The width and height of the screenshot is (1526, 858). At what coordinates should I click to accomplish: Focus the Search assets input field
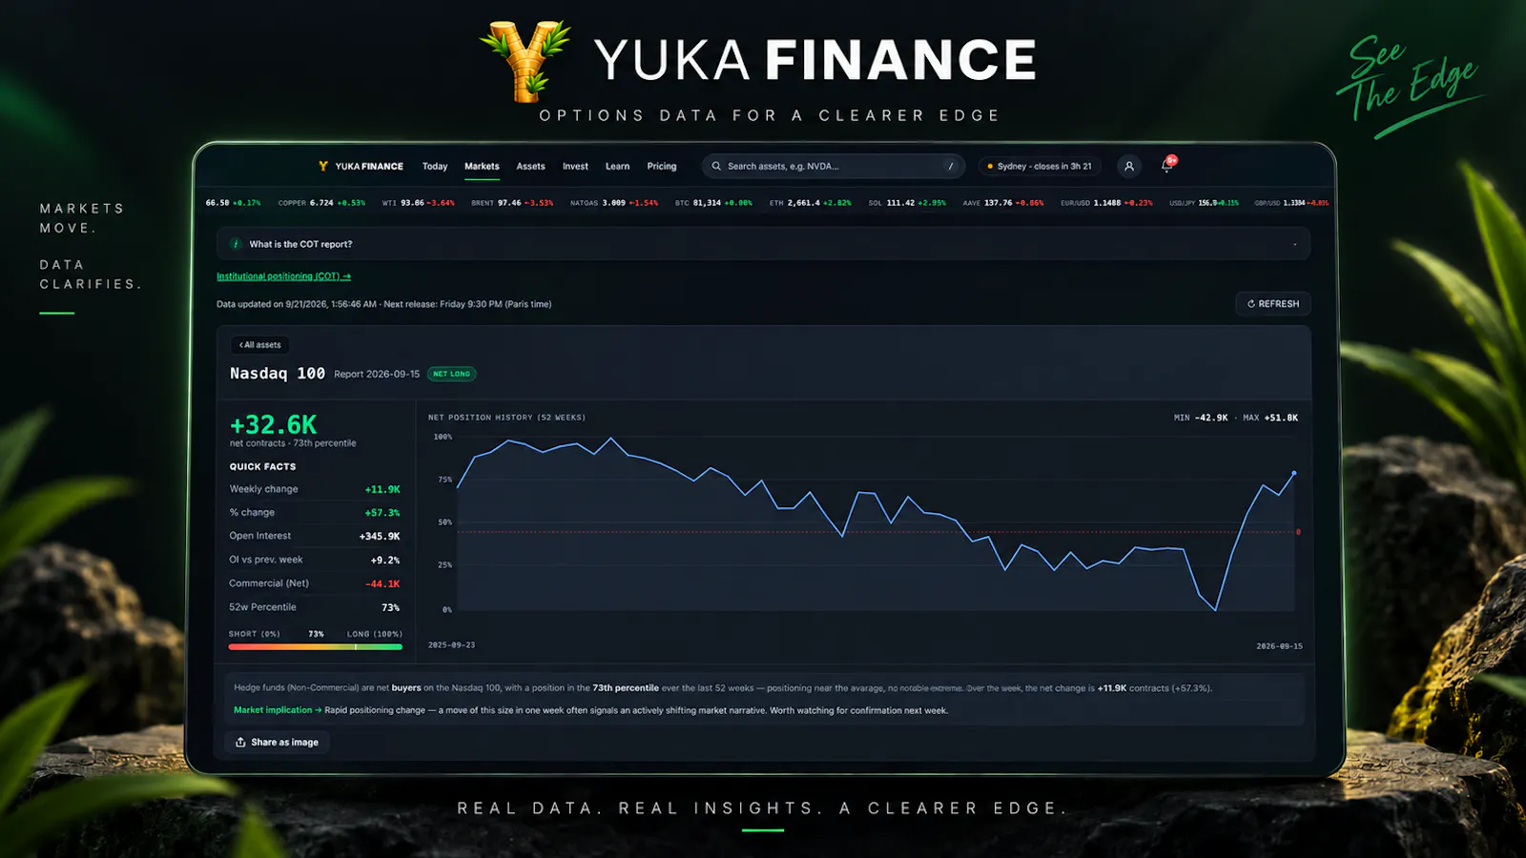tap(833, 166)
